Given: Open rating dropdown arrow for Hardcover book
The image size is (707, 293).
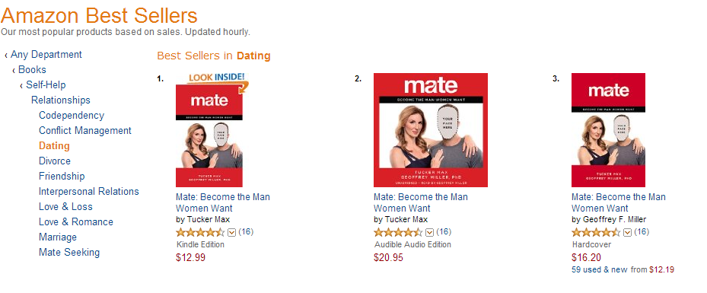Looking at the screenshot, I should [x=628, y=232].
